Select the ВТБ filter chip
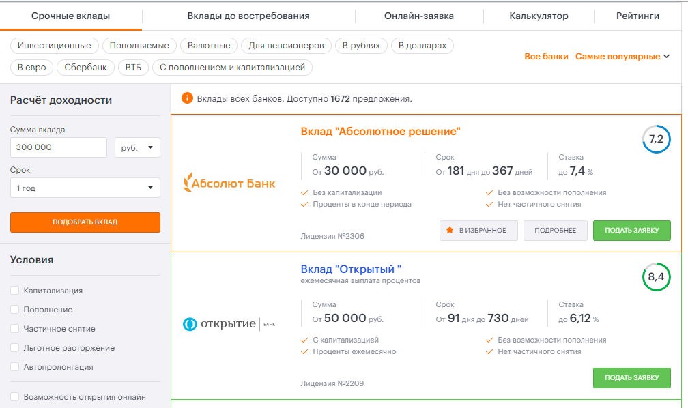Screen dimensions: 688x408 pyautogui.click(x=133, y=67)
